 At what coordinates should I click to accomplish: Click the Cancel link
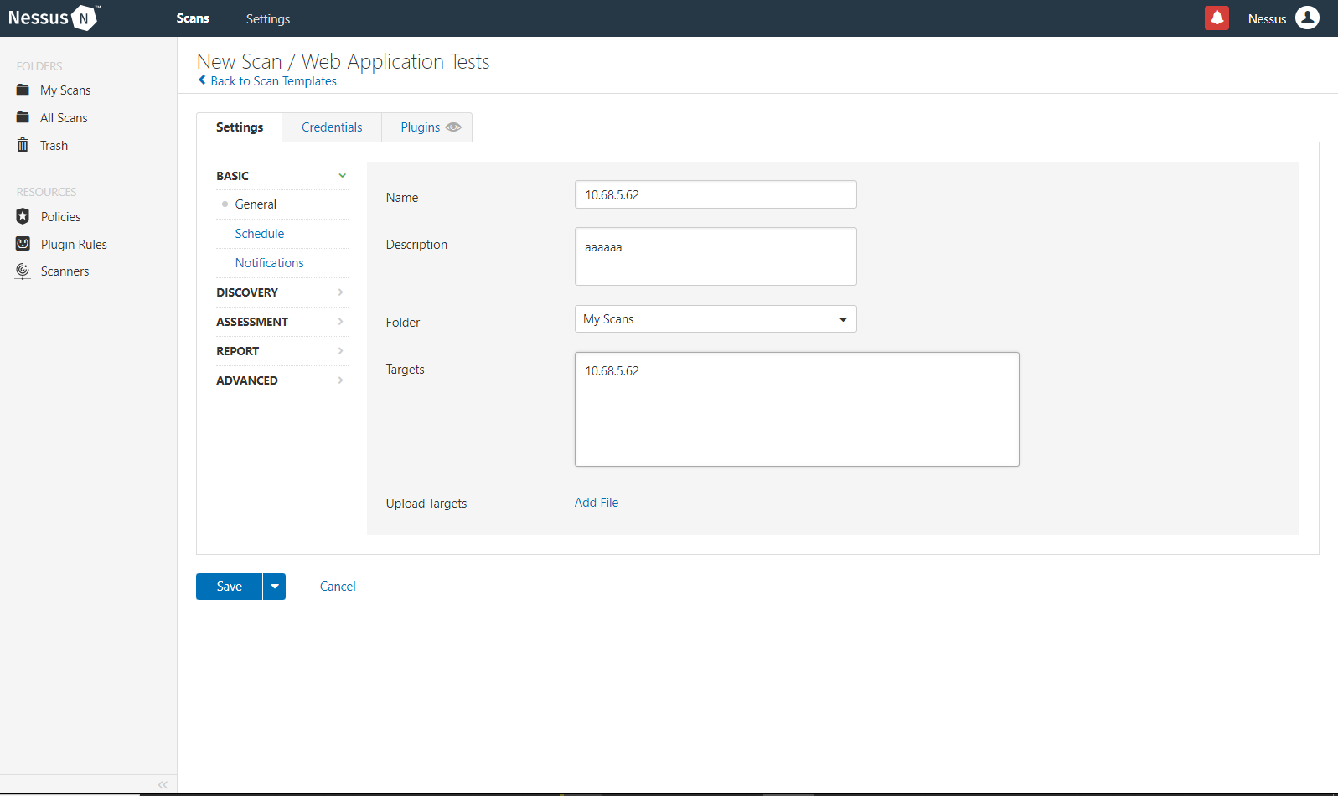click(338, 587)
